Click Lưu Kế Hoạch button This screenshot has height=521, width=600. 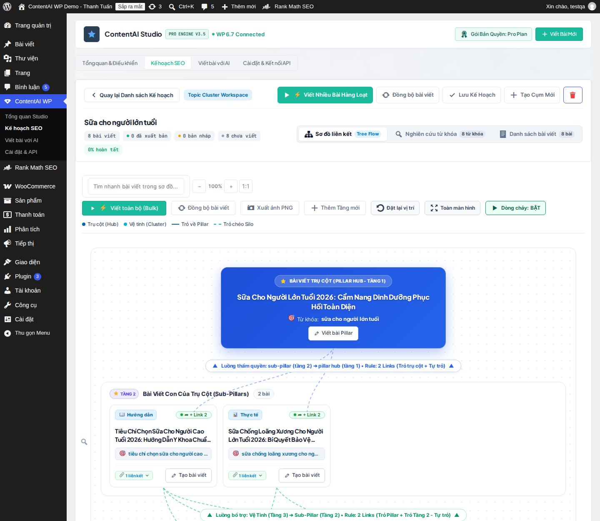pyautogui.click(x=472, y=95)
